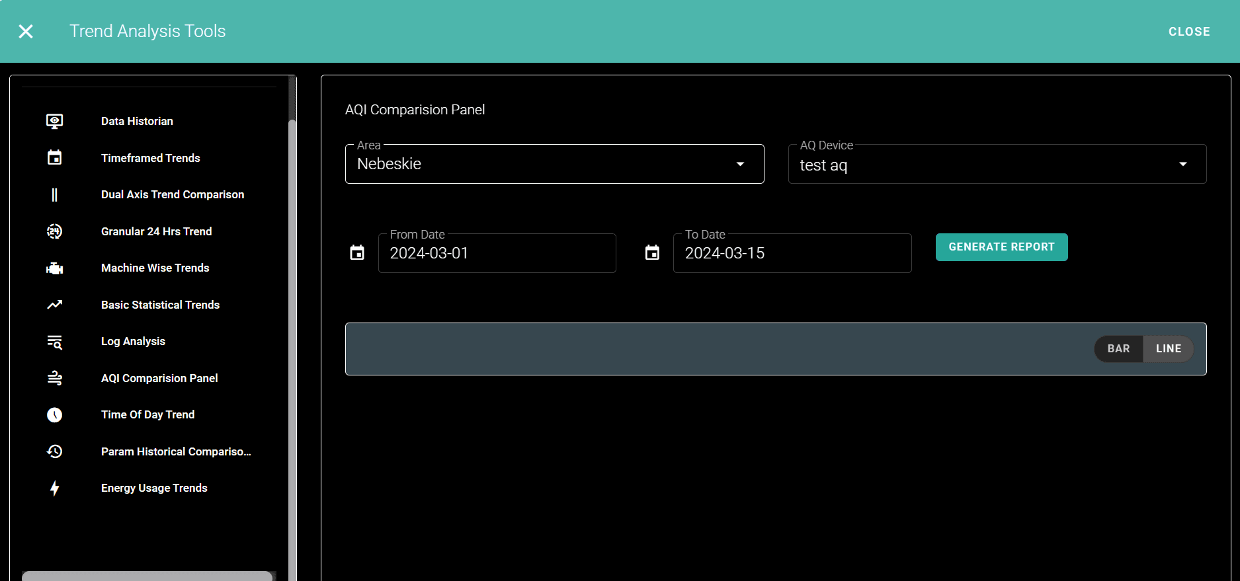
Task: Click the sidebar horizontal scrollbar
Action: tap(147, 576)
